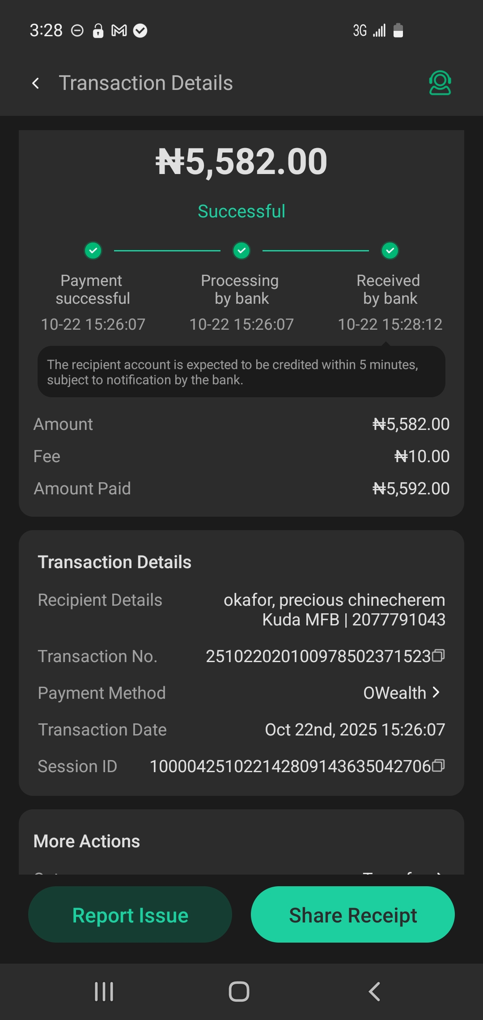Expand the OWealth payment method chevron

pyautogui.click(x=436, y=693)
